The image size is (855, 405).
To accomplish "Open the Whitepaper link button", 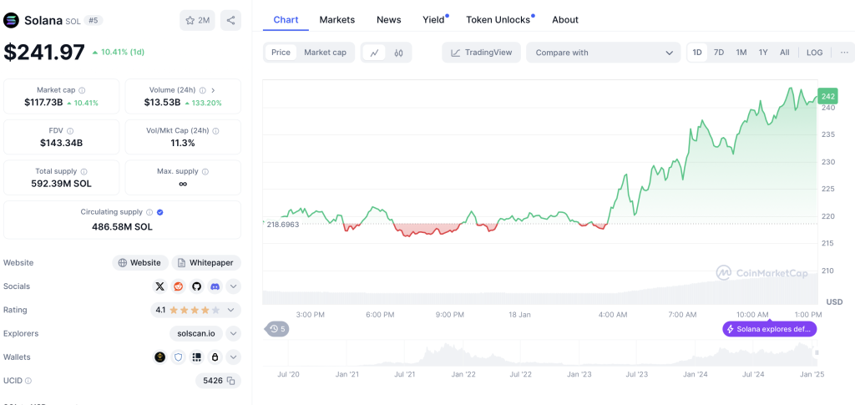I will (x=206, y=263).
